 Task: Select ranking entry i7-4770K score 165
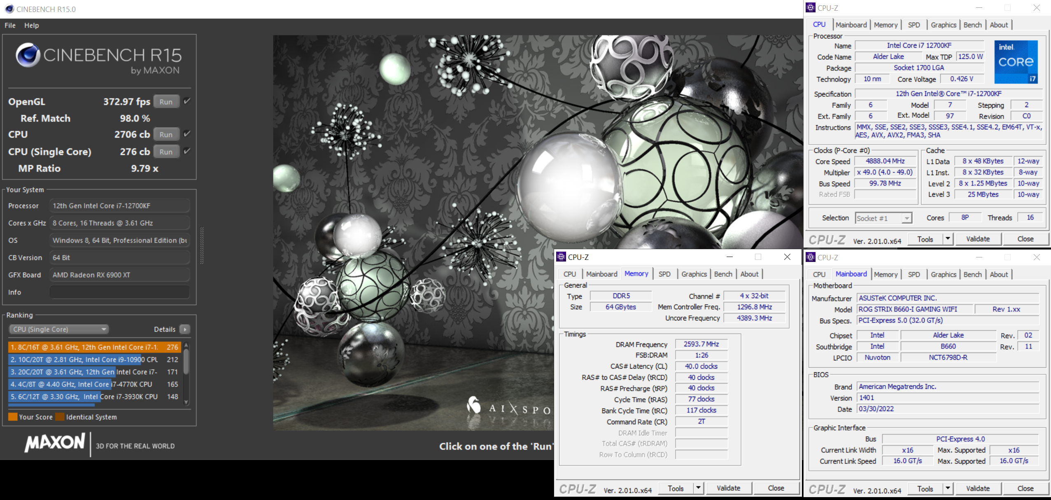[x=94, y=384]
